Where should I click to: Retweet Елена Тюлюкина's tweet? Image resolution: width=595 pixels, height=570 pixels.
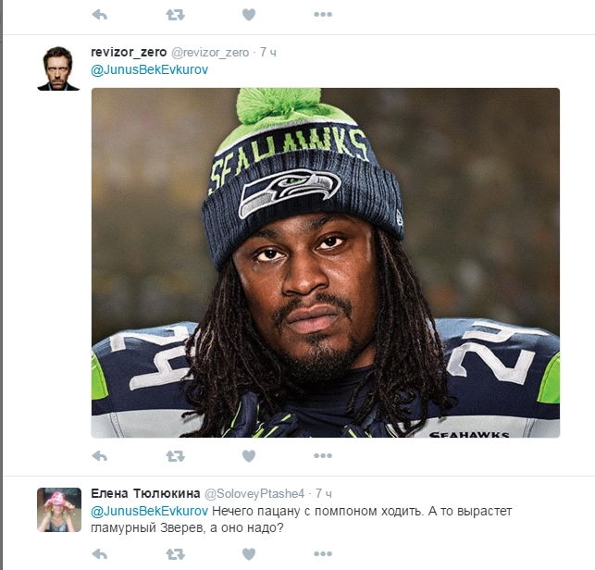[175, 554]
